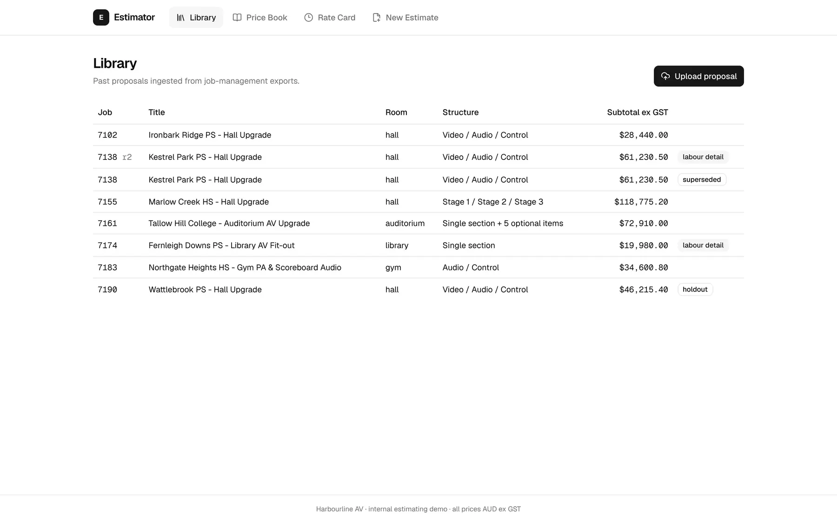
Task: Click the Rate Card clock icon
Action: click(308, 17)
